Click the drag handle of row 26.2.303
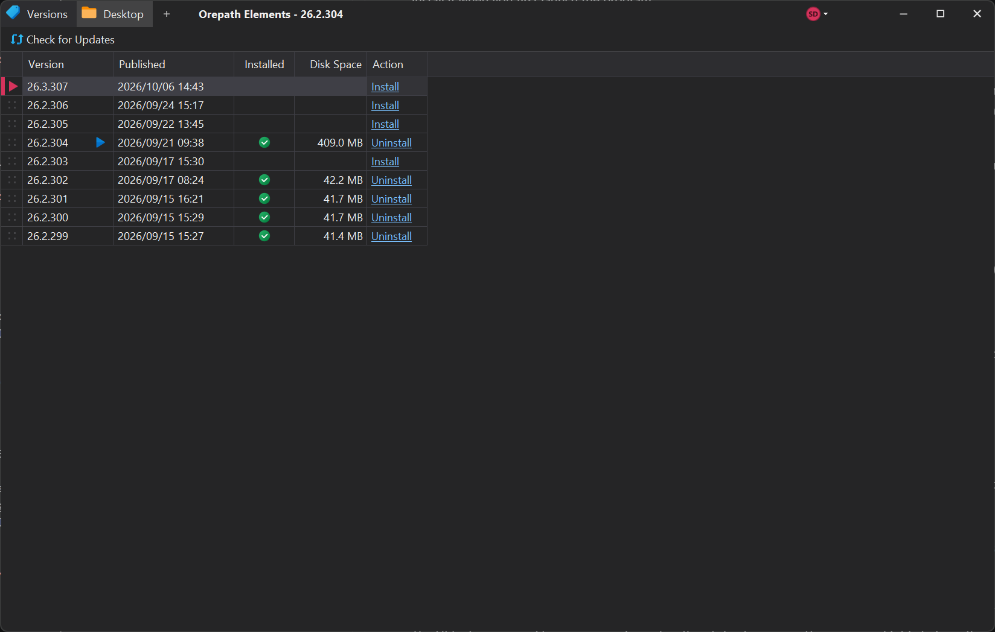 pyautogui.click(x=12, y=161)
